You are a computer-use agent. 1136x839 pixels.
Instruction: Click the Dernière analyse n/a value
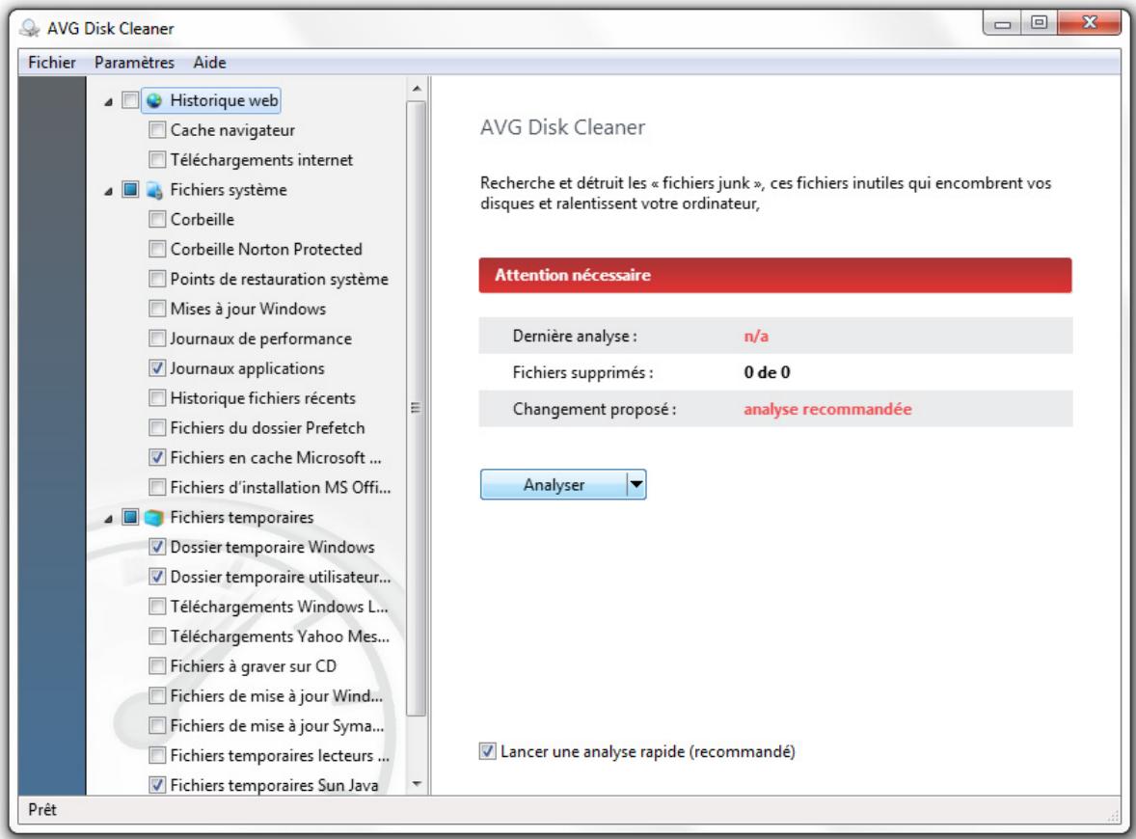tap(756, 337)
